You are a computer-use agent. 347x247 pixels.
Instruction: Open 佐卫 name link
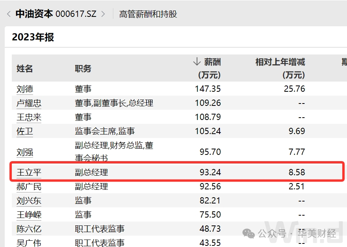tap(25, 131)
